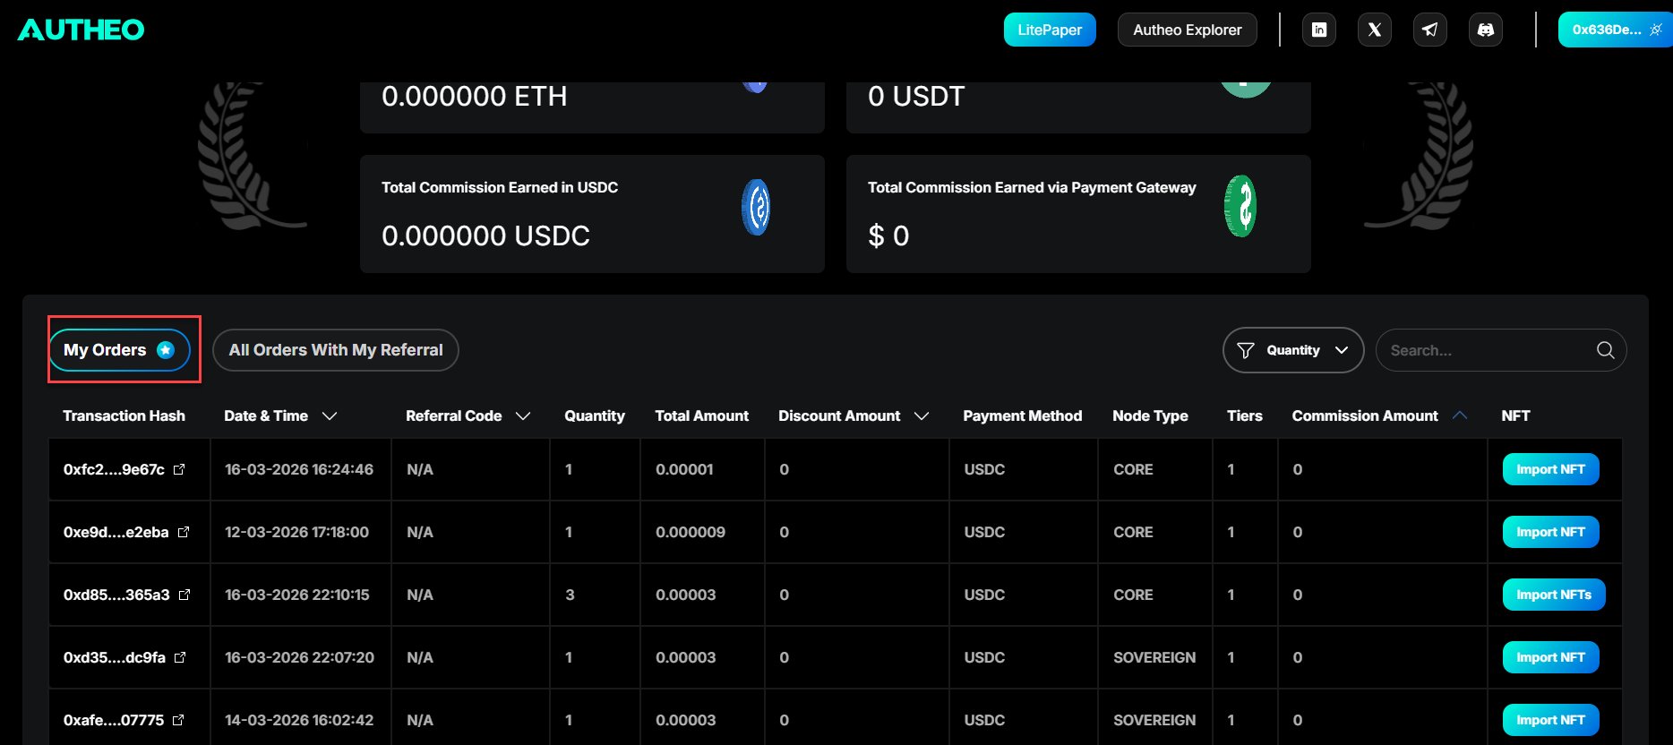Open external link icon for 0xd35....dc9fa
1673x745 pixels.
pyautogui.click(x=180, y=657)
